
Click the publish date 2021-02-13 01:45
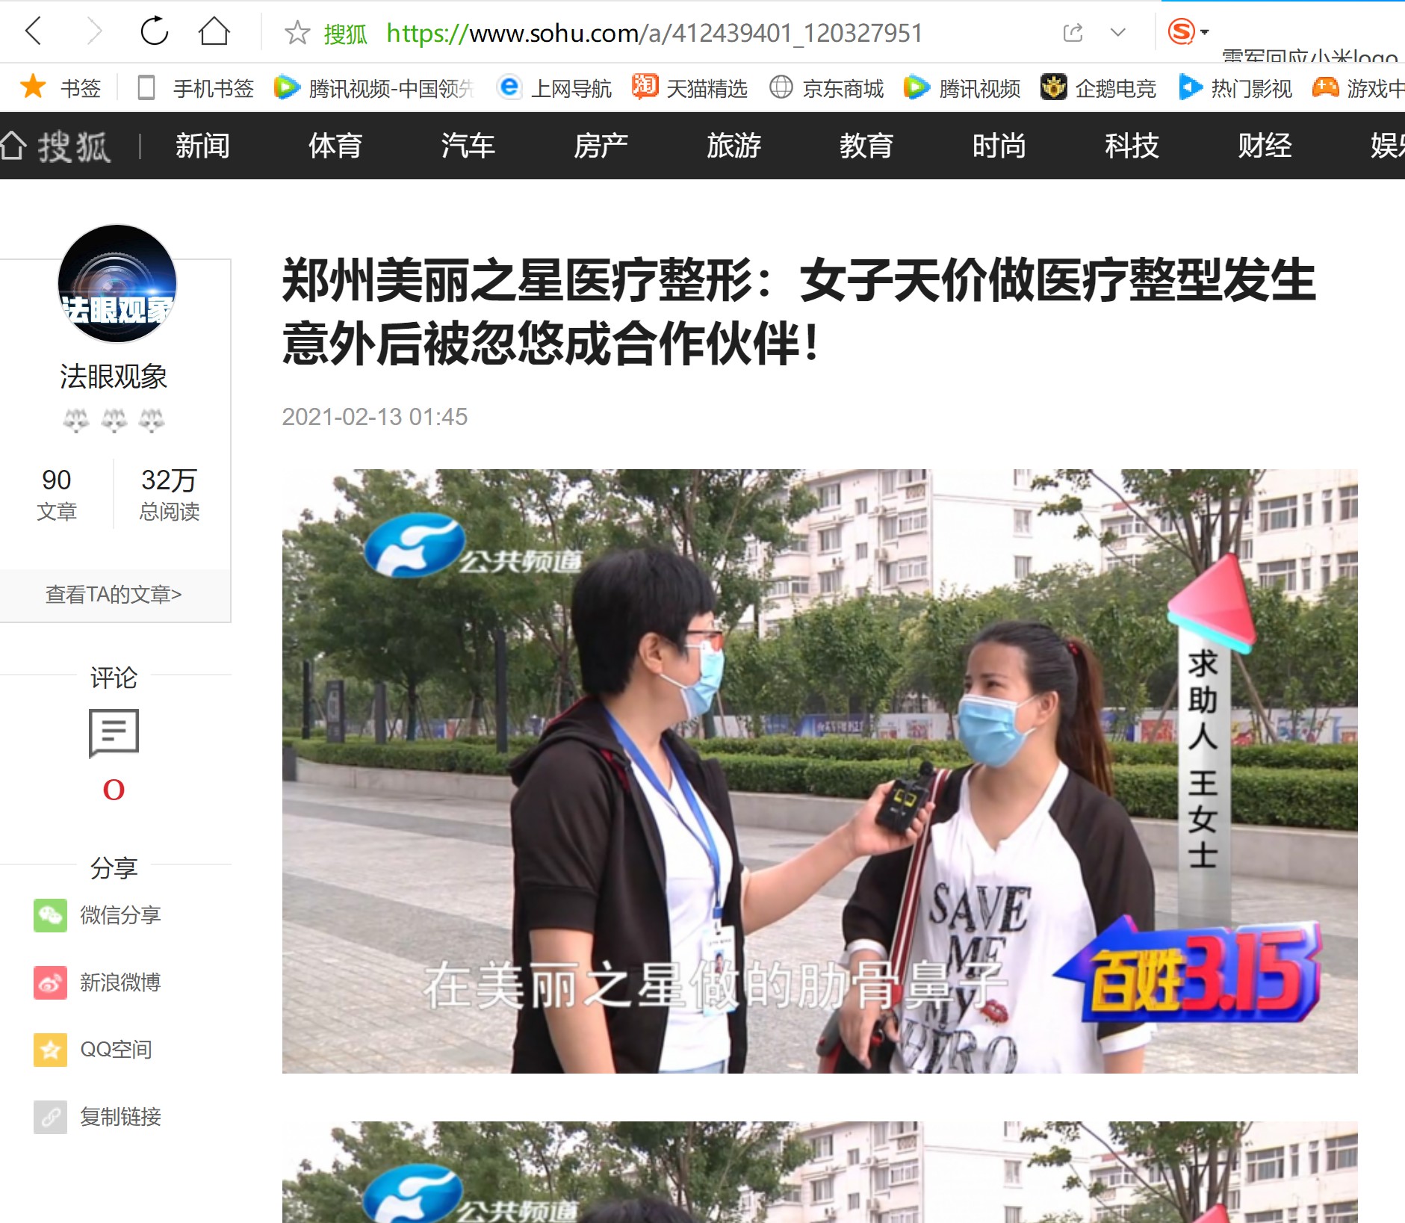coord(375,417)
